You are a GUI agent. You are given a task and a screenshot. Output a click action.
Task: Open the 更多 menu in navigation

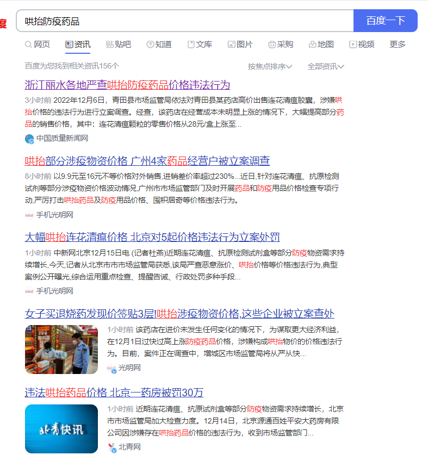pyautogui.click(x=398, y=45)
